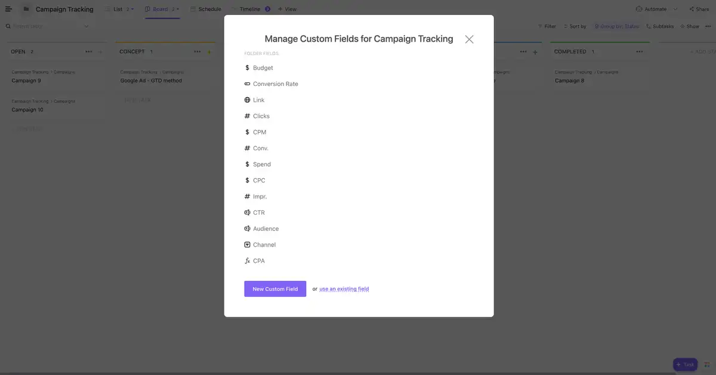Screen dimensions: 716x375
Task: Click the grid icon beside + Task
Action: [707, 364]
